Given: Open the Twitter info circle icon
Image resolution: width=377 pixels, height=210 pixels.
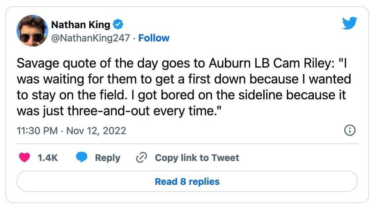Looking at the screenshot, I should tap(350, 131).
